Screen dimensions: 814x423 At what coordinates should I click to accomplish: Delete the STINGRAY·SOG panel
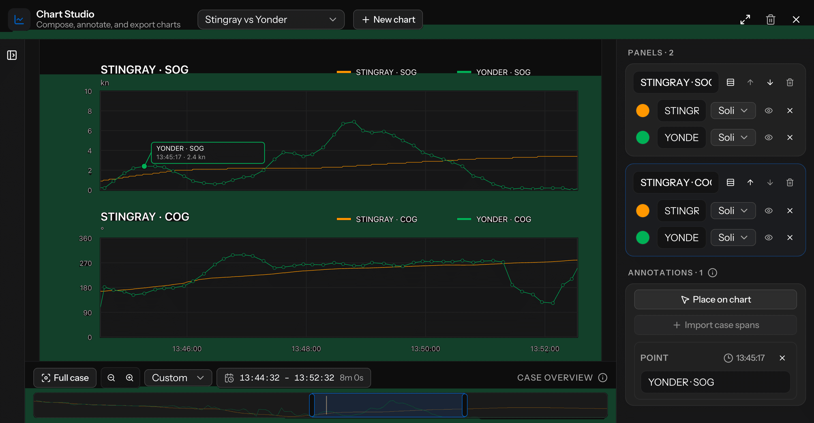790,82
